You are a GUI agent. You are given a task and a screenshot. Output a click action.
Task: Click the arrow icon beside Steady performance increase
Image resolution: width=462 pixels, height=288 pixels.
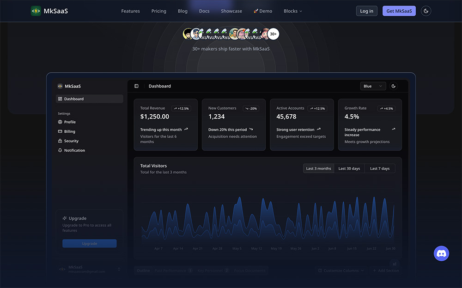point(393,129)
